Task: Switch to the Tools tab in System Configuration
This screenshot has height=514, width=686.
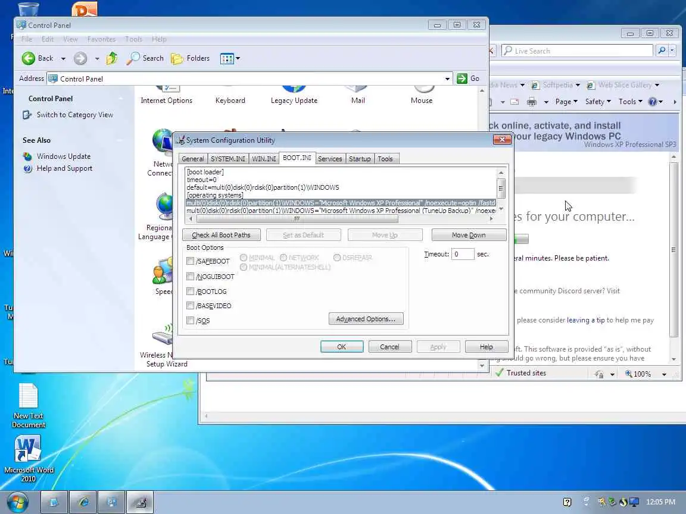Action: pyautogui.click(x=385, y=159)
